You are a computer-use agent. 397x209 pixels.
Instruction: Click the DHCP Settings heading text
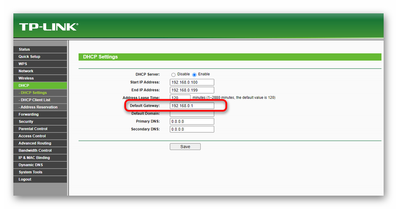100,57
